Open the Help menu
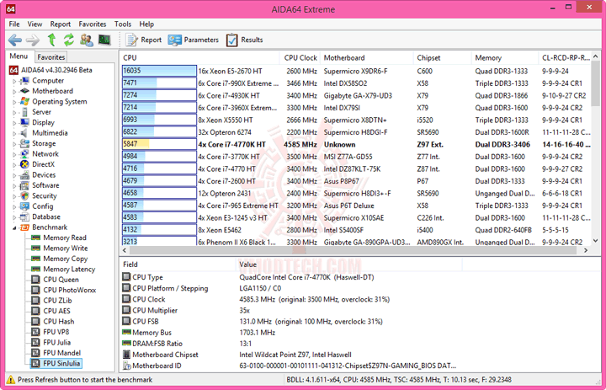This screenshot has width=606, height=390. tap(146, 24)
